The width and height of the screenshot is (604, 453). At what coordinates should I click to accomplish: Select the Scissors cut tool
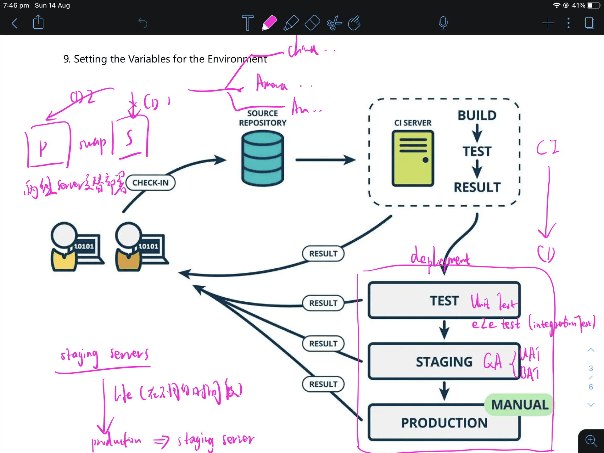(334, 23)
